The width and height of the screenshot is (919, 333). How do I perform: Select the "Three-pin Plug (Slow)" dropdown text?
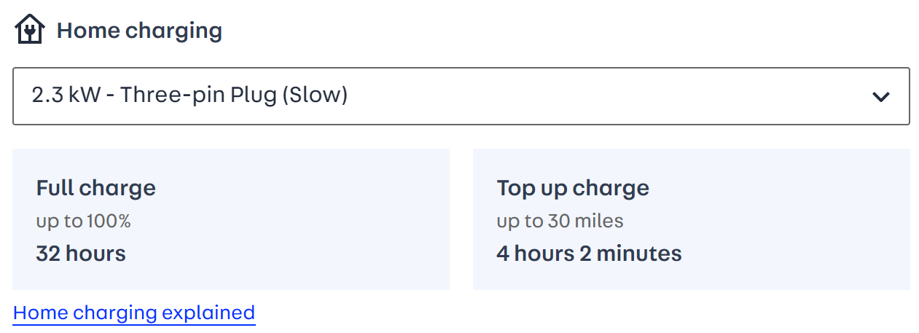[234, 95]
